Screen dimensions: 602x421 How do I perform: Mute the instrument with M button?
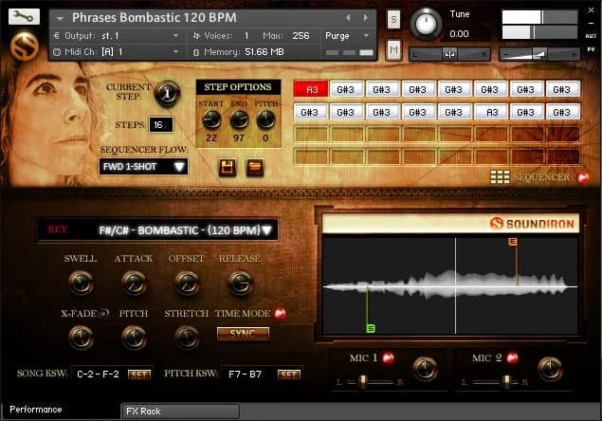[393, 48]
